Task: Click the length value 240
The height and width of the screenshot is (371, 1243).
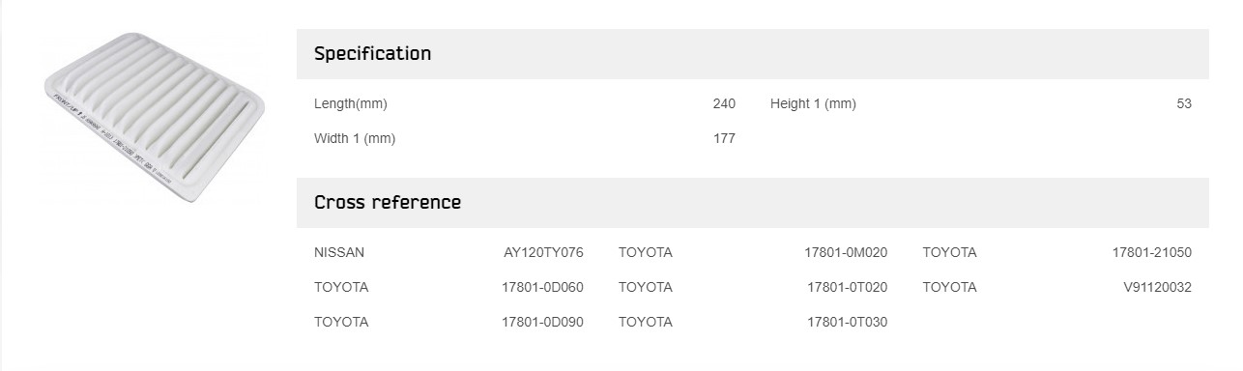Action: tap(724, 104)
